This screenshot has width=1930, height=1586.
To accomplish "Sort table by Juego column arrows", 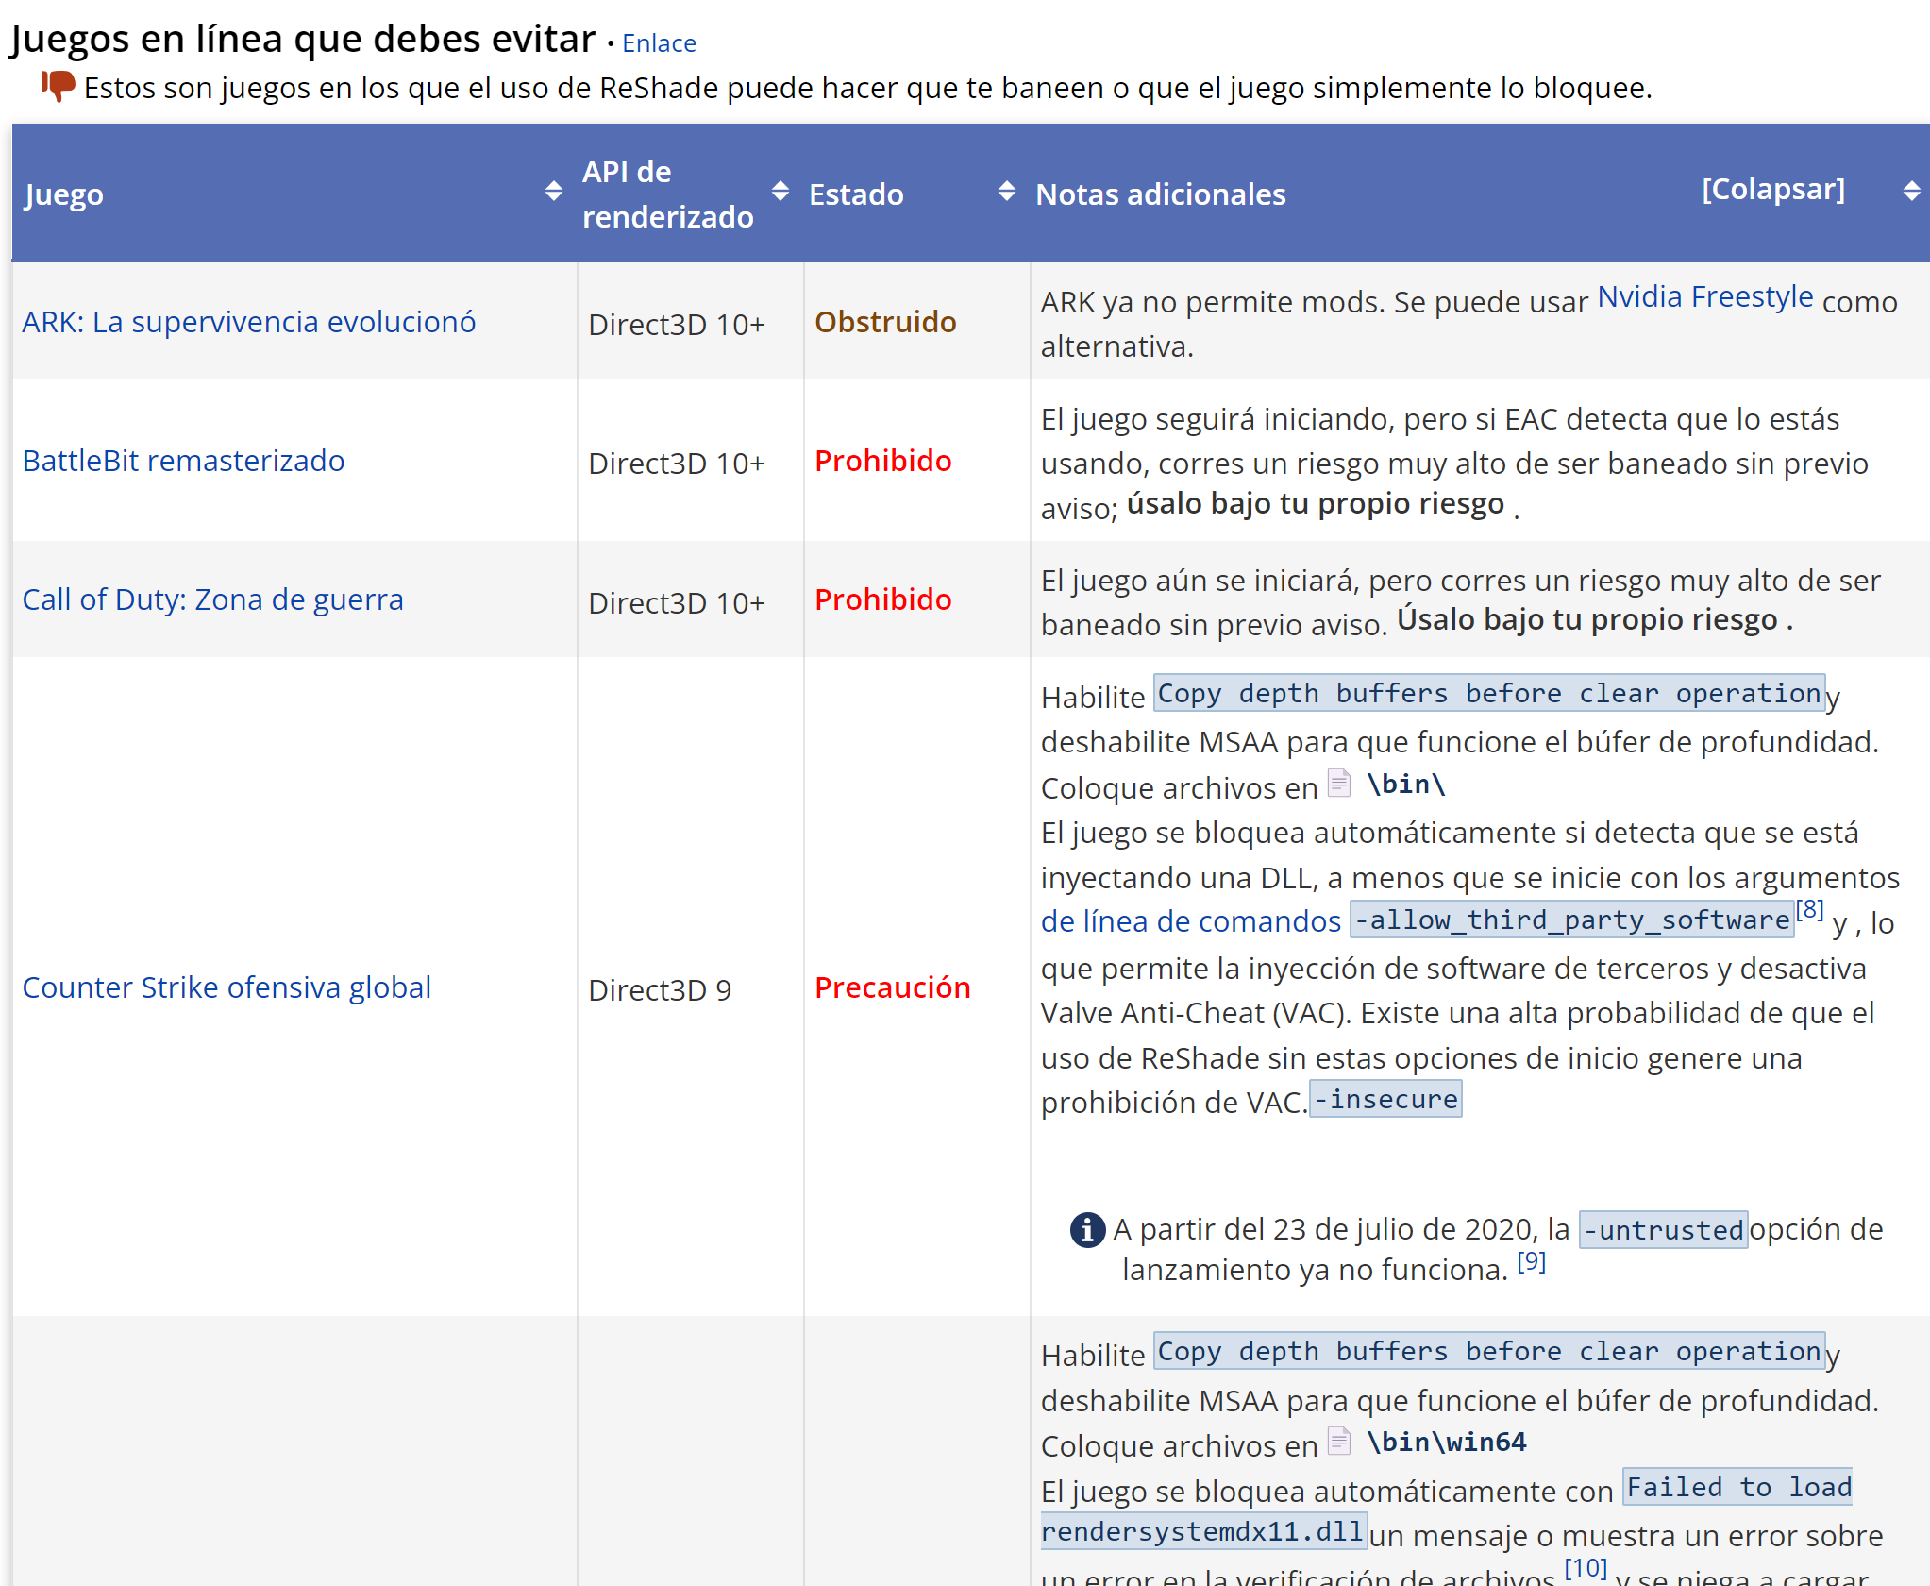I will (554, 192).
